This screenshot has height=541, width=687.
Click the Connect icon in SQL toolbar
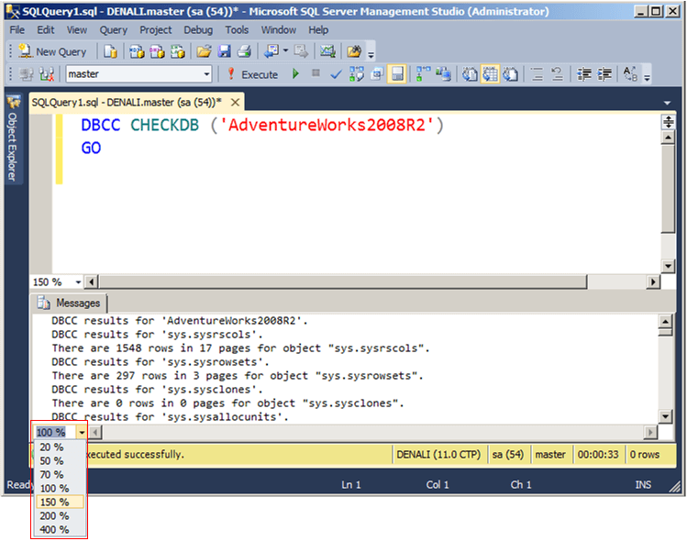pyautogui.click(x=27, y=74)
